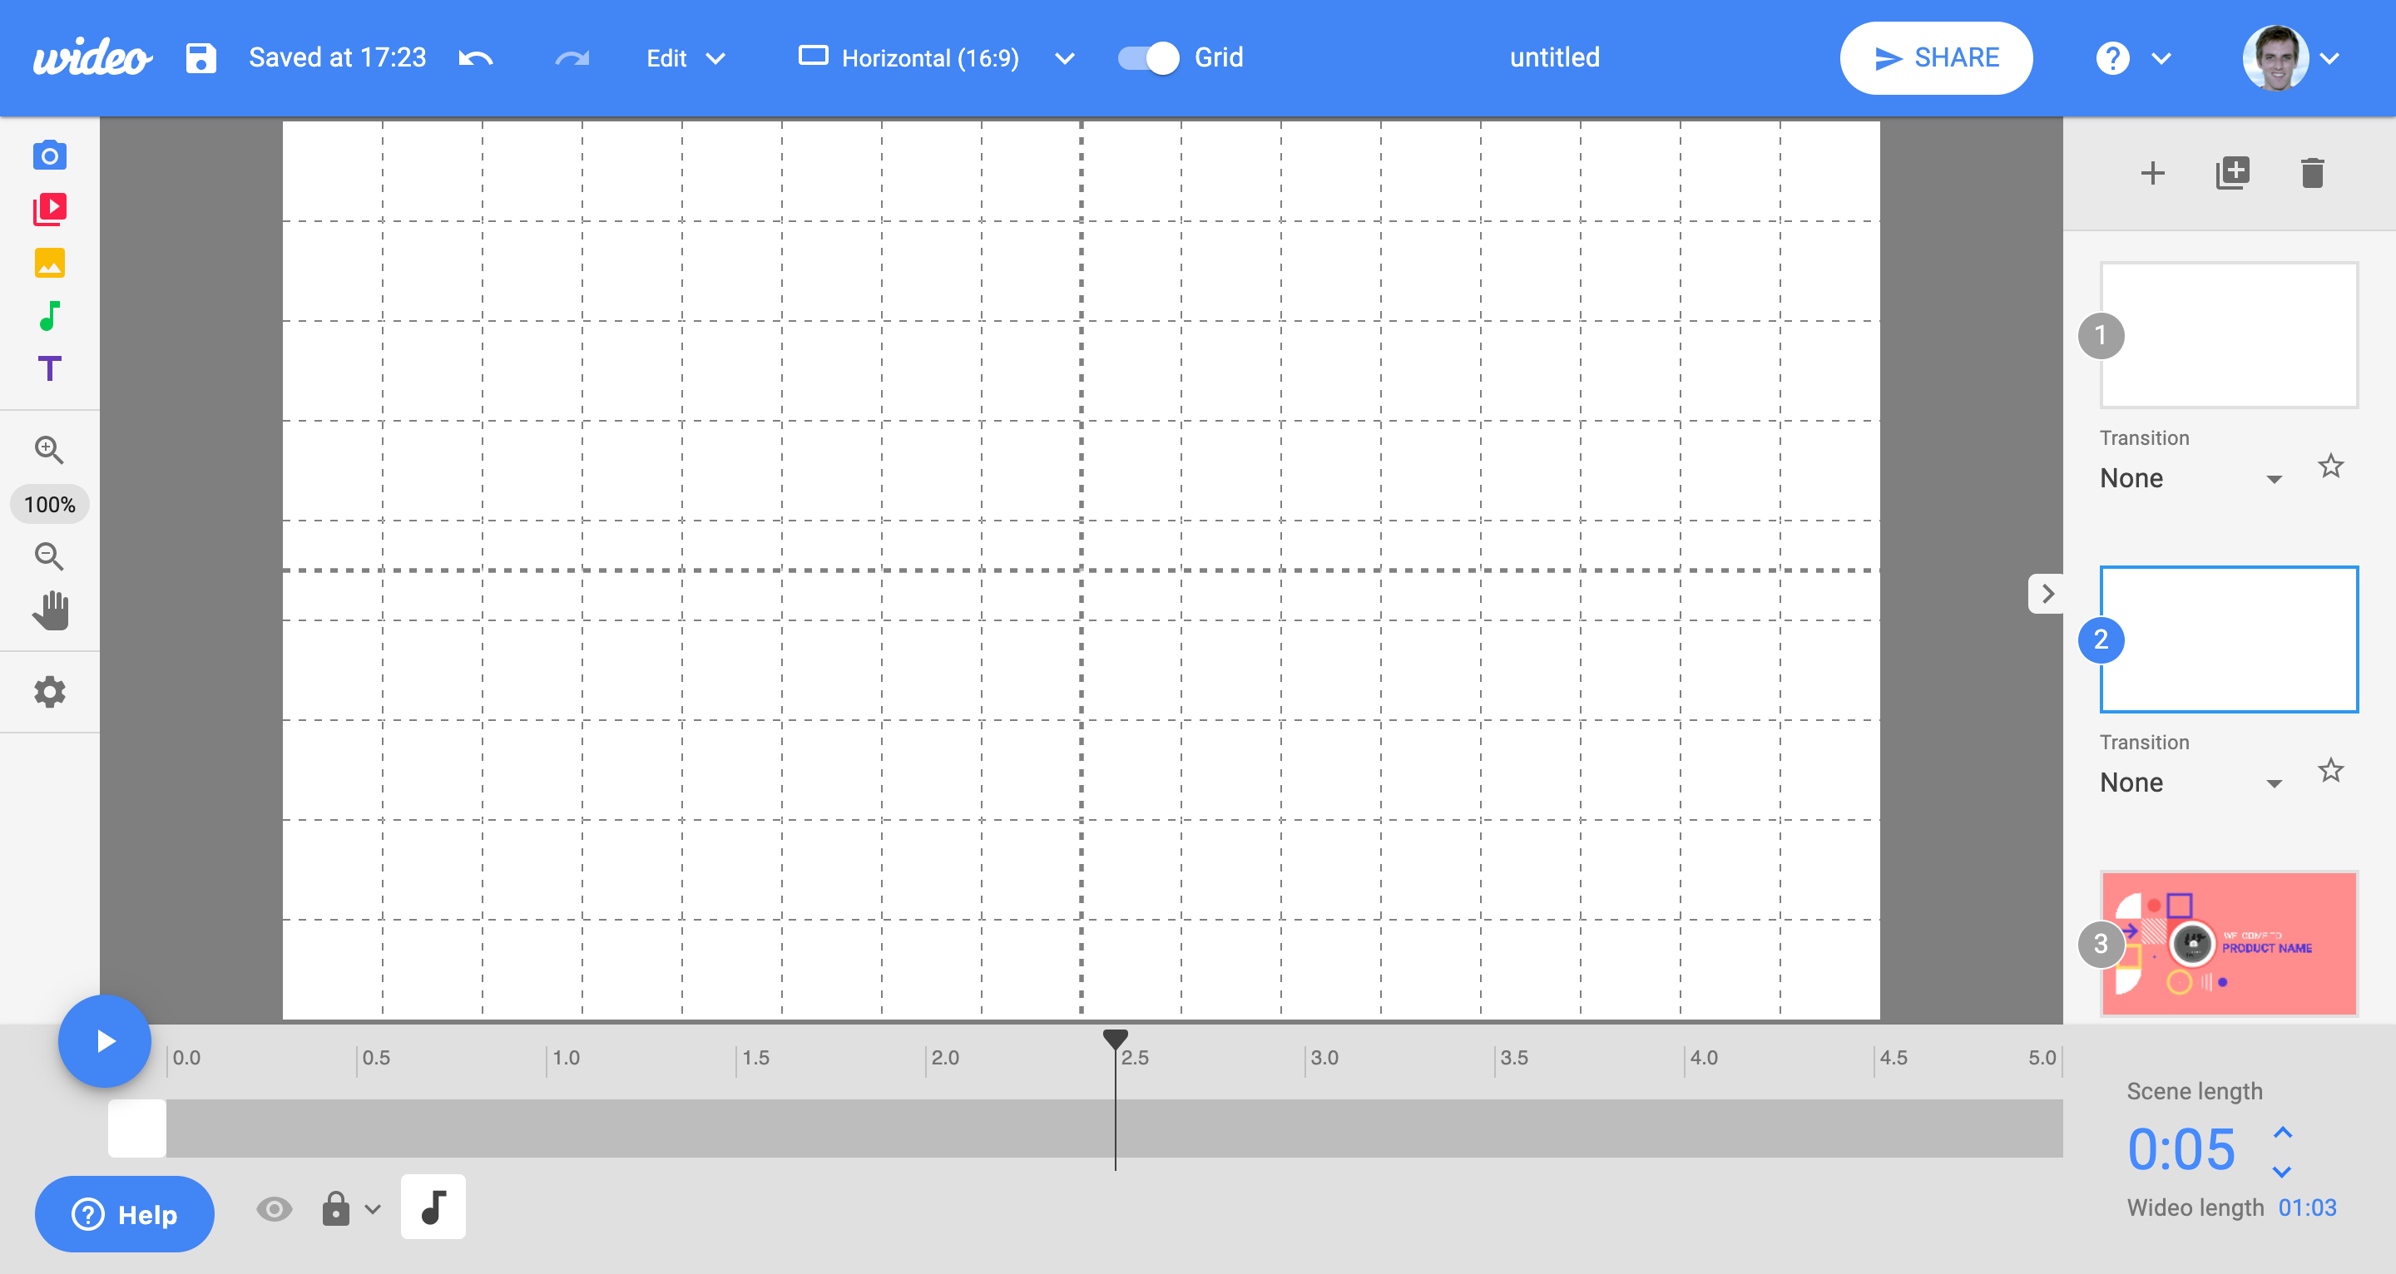Select the hand pan tool
The height and width of the screenshot is (1274, 2396).
click(x=50, y=611)
